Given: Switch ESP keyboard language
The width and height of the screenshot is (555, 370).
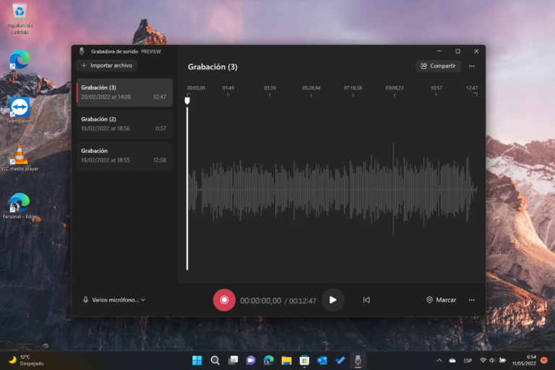Looking at the screenshot, I should click(468, 361).
